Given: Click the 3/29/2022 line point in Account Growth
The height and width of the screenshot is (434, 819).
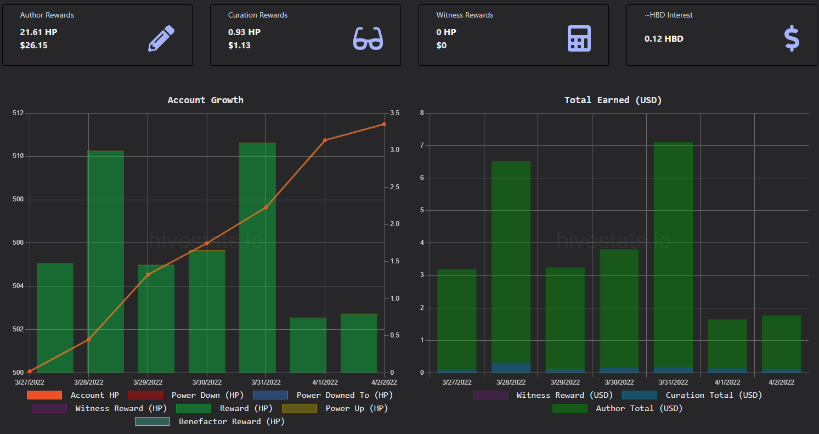Looking at the screenshot, I should coord(148,274).
